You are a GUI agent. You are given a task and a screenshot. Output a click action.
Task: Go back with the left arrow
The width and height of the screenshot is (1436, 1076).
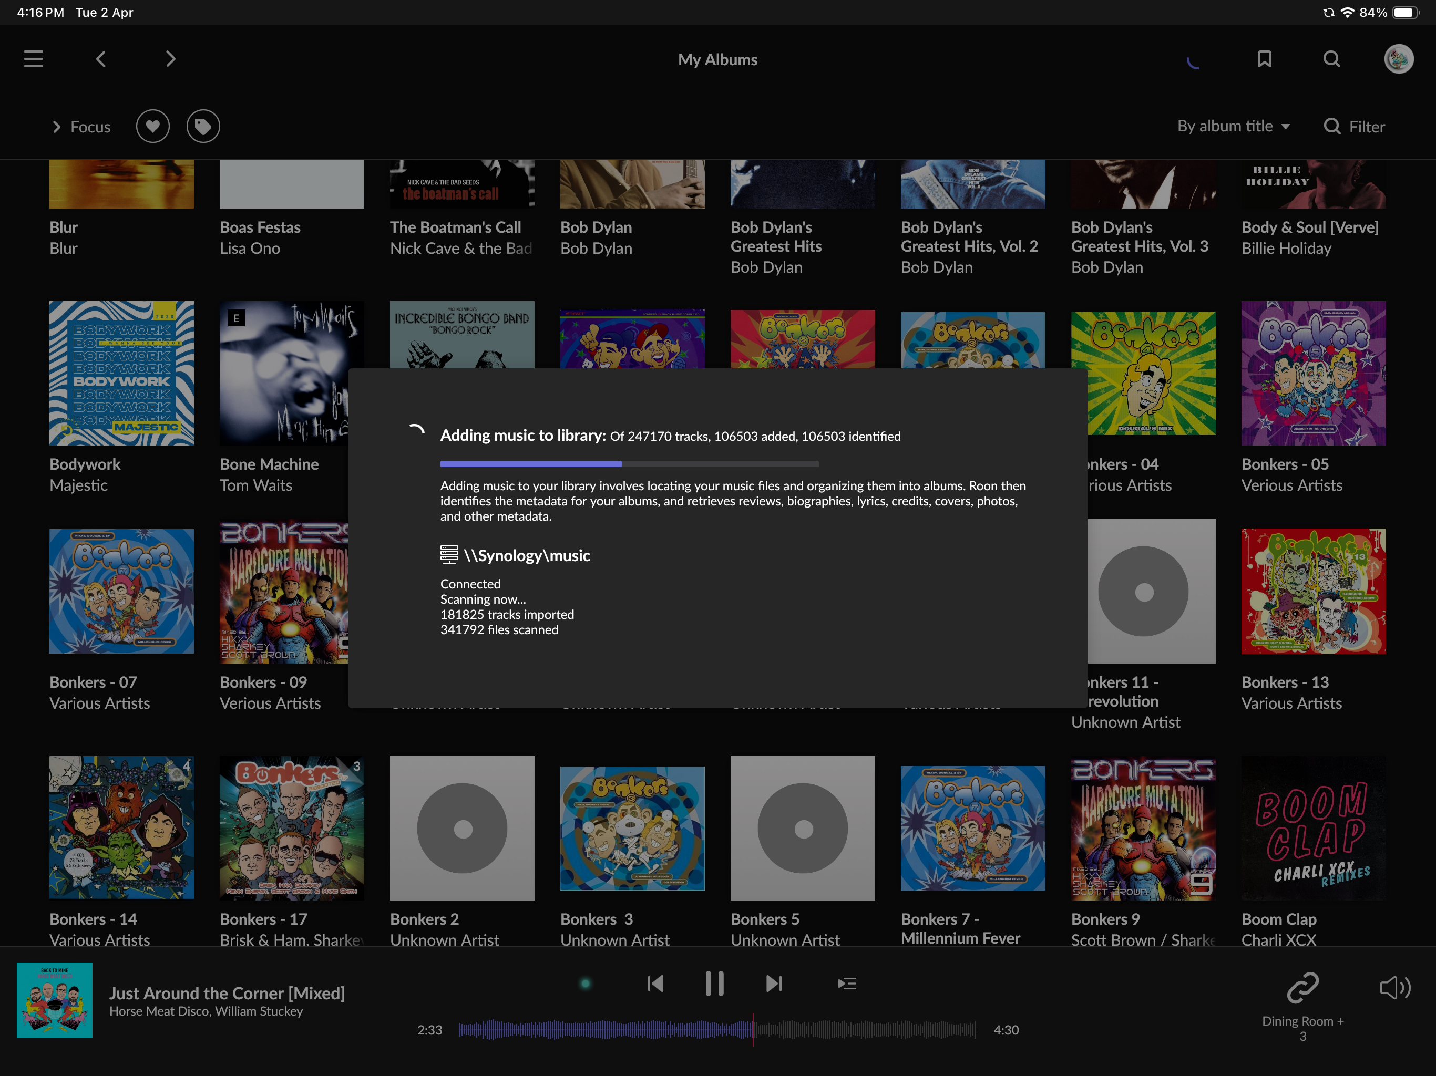pos(100,59)
